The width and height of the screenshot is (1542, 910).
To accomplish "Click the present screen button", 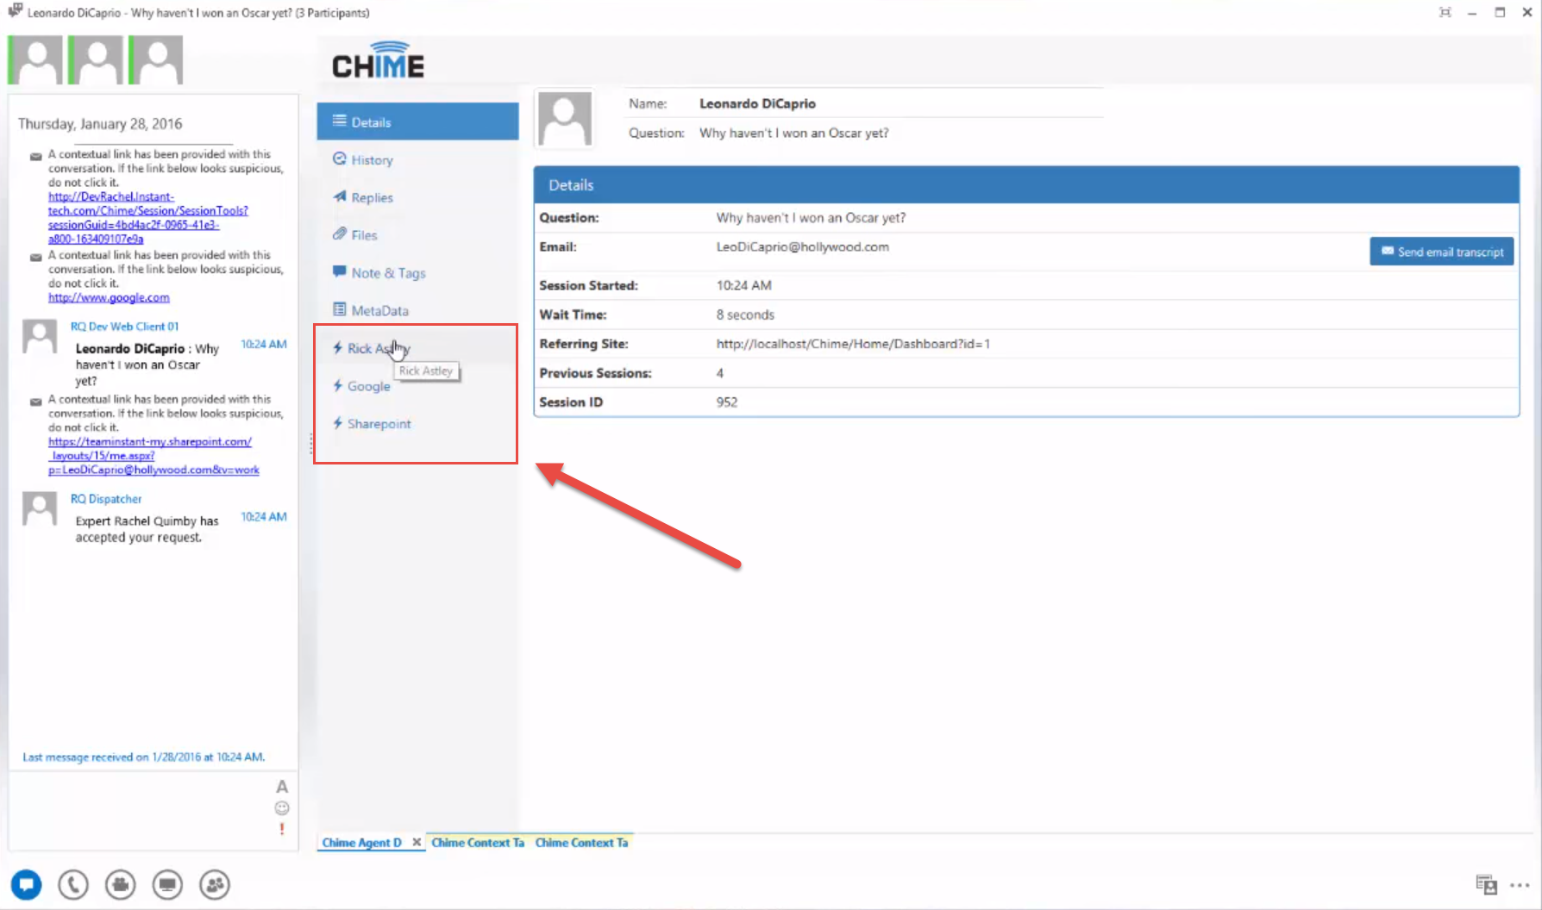I will (167, 884).
